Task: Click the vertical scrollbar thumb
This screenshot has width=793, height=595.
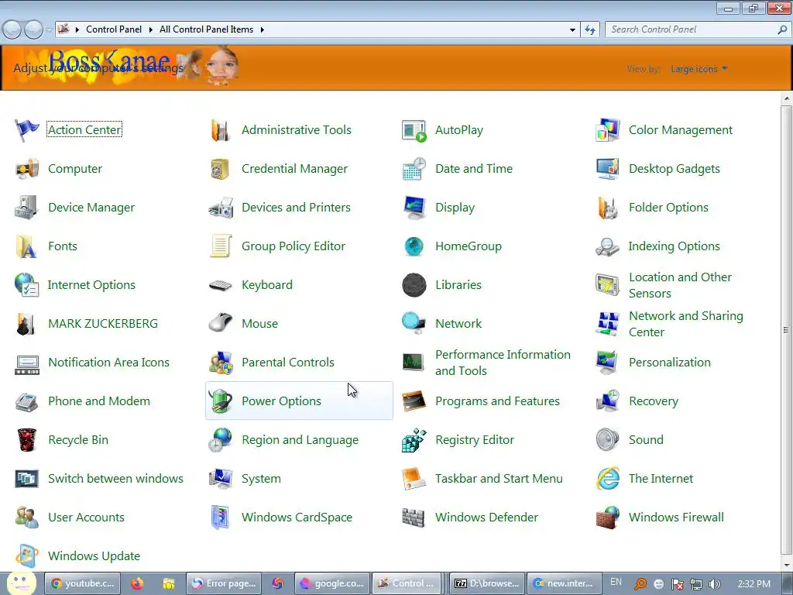Action: coord(786,330)
